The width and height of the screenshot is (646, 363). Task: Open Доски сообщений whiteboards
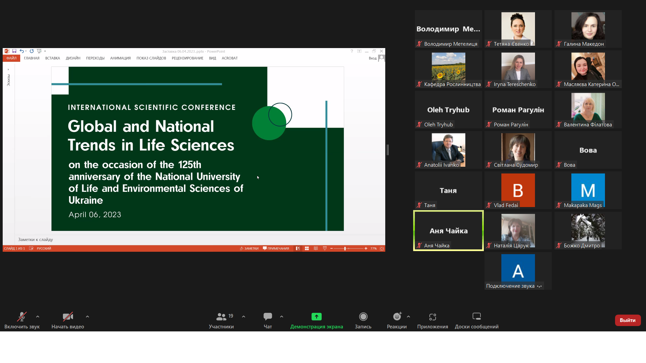(x=477, y=320)
